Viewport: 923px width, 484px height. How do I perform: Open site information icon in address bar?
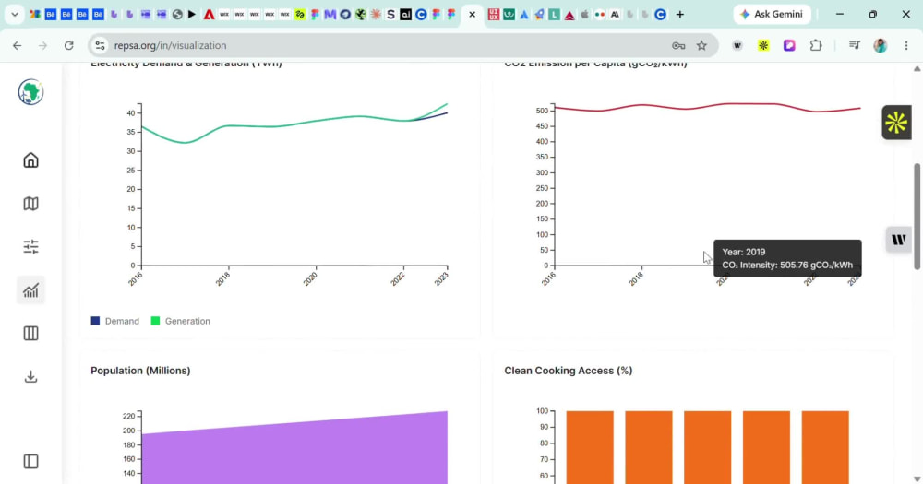(100, 45)
